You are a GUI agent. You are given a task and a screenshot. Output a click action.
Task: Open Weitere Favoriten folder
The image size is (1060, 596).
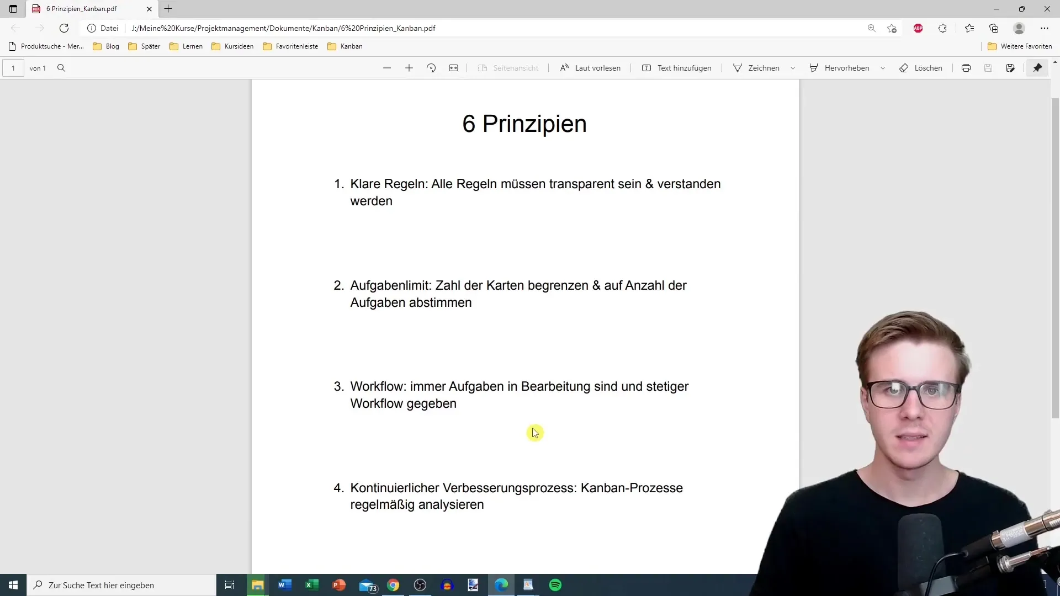pyautogui.click(x=1020, y=46)
